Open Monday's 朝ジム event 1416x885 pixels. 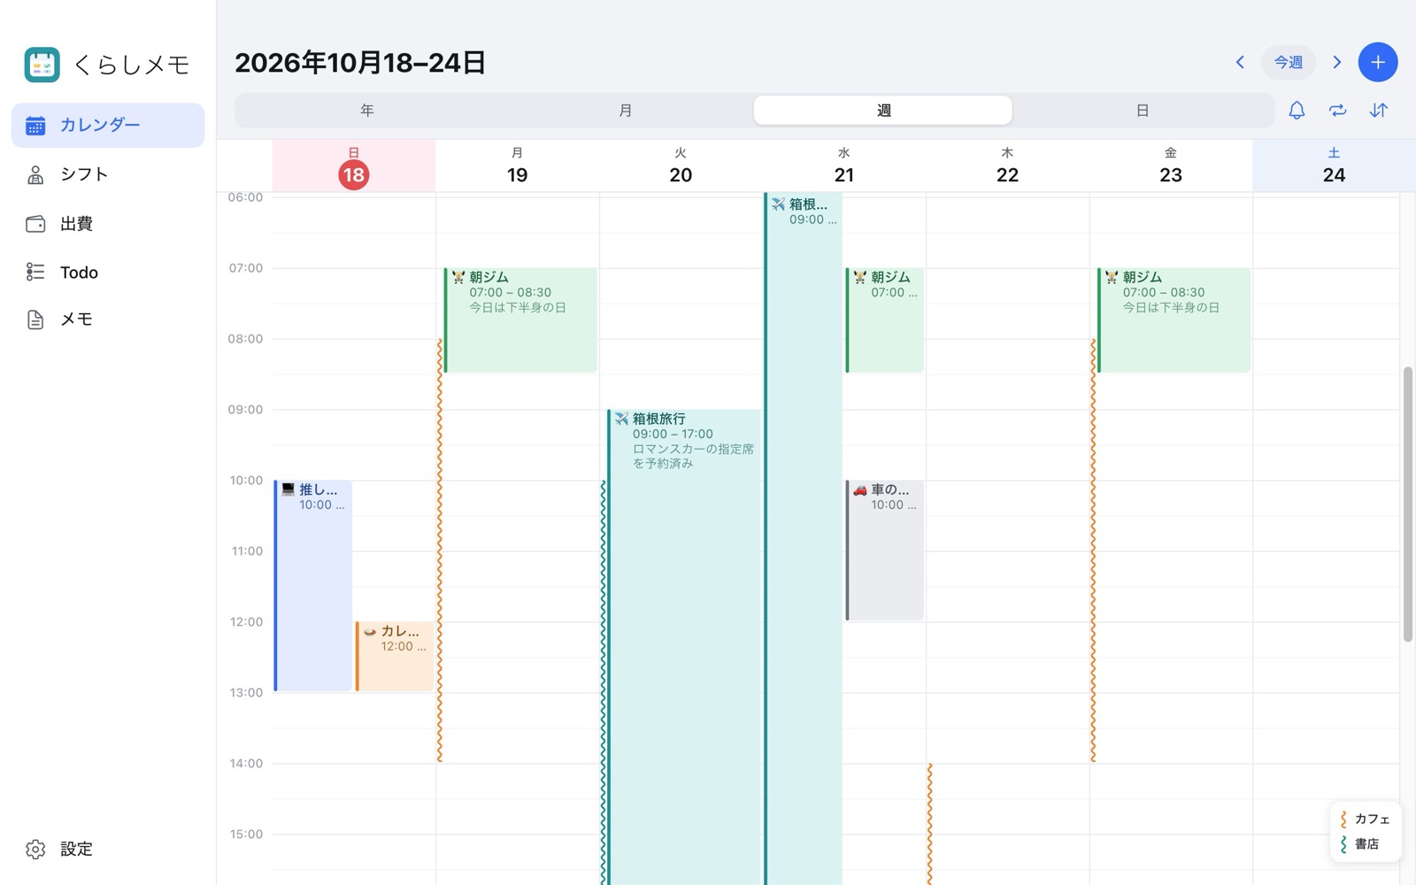coord(520,320)
